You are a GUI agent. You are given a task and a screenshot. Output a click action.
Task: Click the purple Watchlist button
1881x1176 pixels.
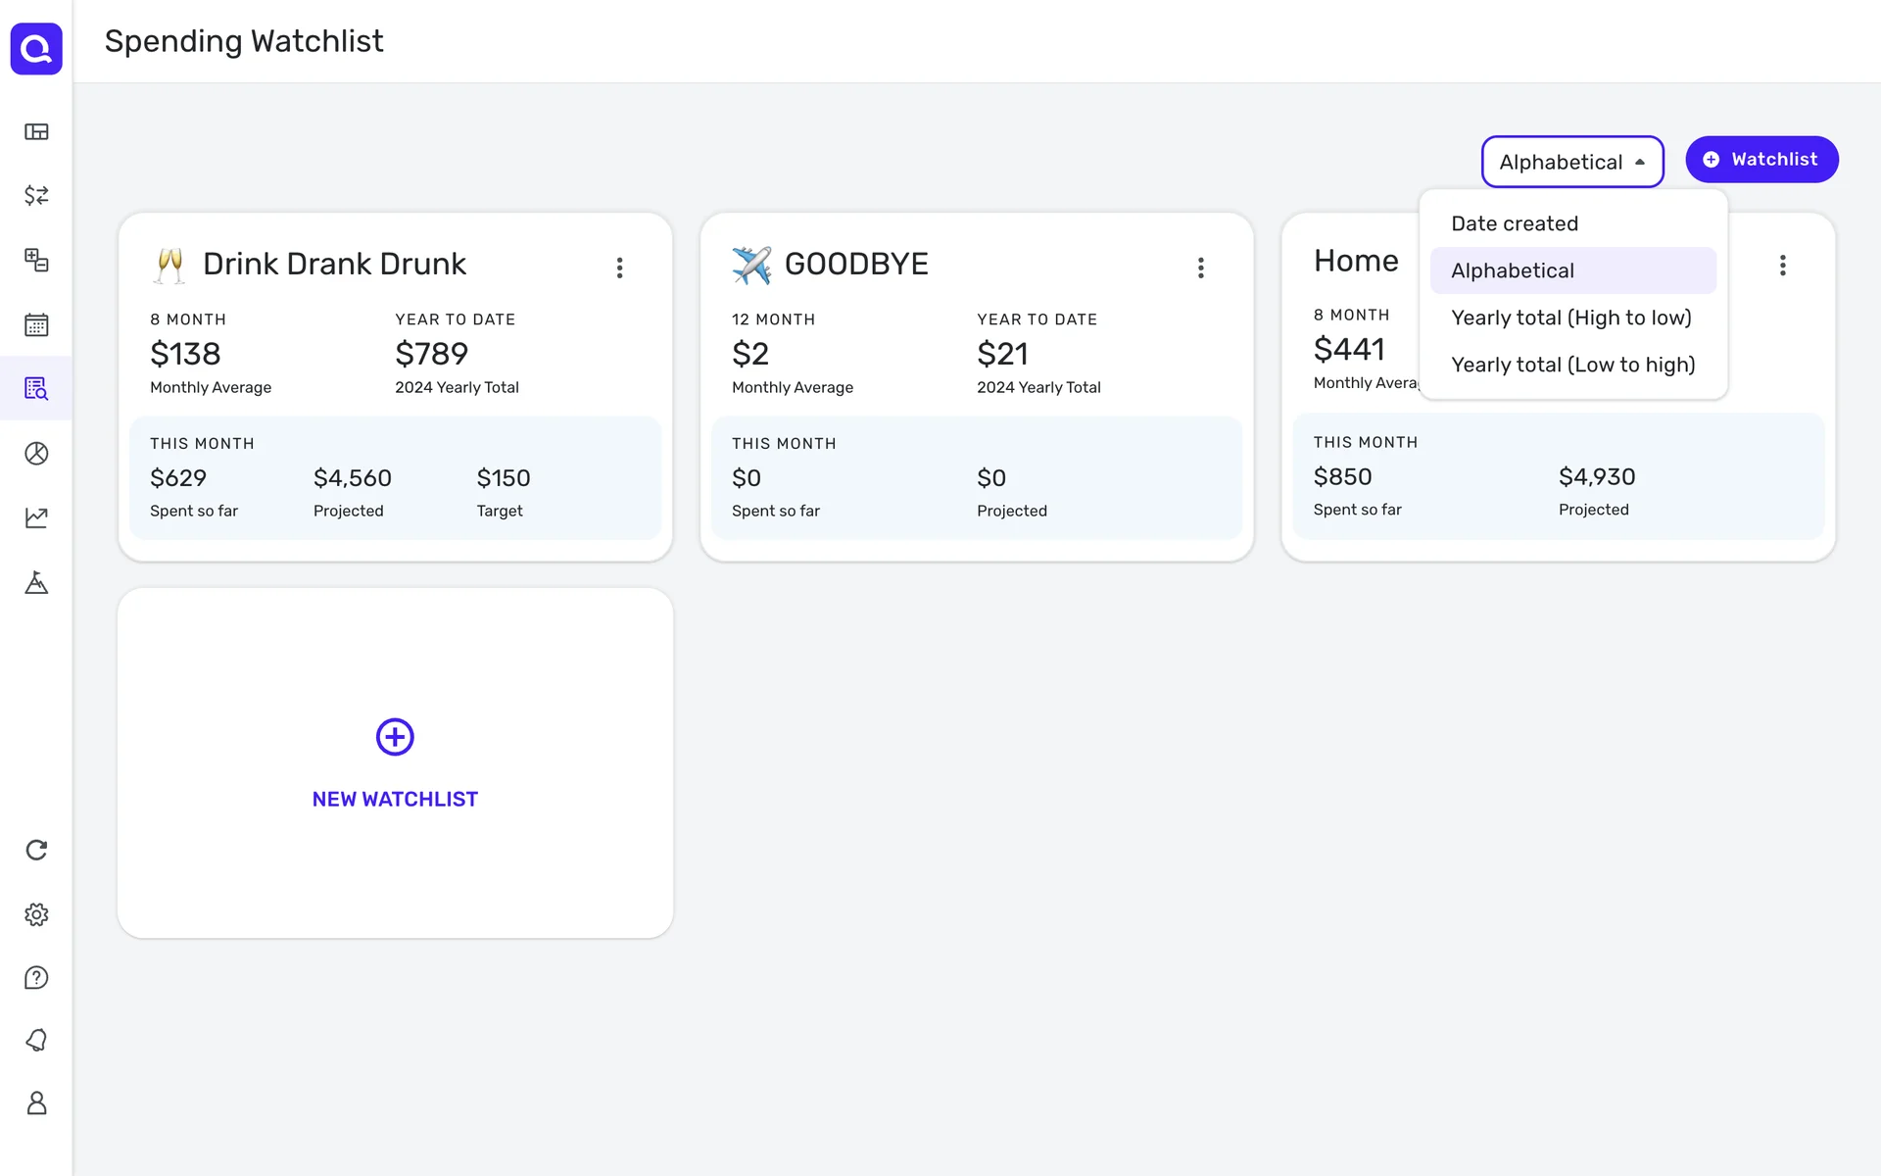pyautogui.click(x=1760, y=160)
